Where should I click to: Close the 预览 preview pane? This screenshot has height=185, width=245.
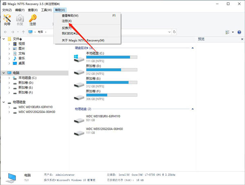click(x=242, y=39)
